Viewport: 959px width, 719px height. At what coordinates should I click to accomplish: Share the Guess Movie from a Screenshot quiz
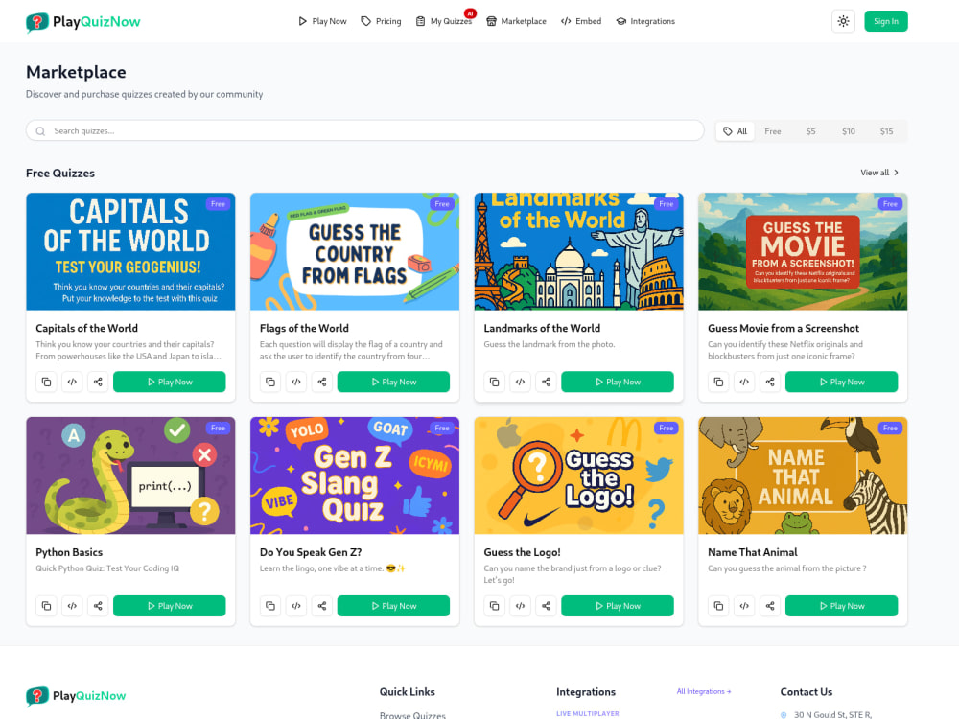point(770,383)
